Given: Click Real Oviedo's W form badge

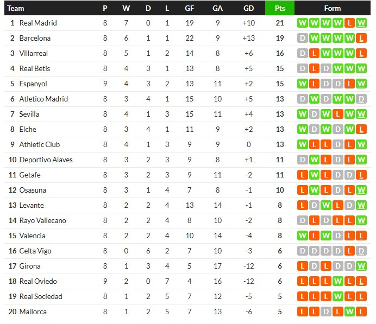Looking at the screenshot, I should 339,282.
